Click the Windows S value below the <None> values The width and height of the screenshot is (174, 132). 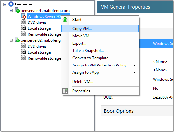pos(163,79)
